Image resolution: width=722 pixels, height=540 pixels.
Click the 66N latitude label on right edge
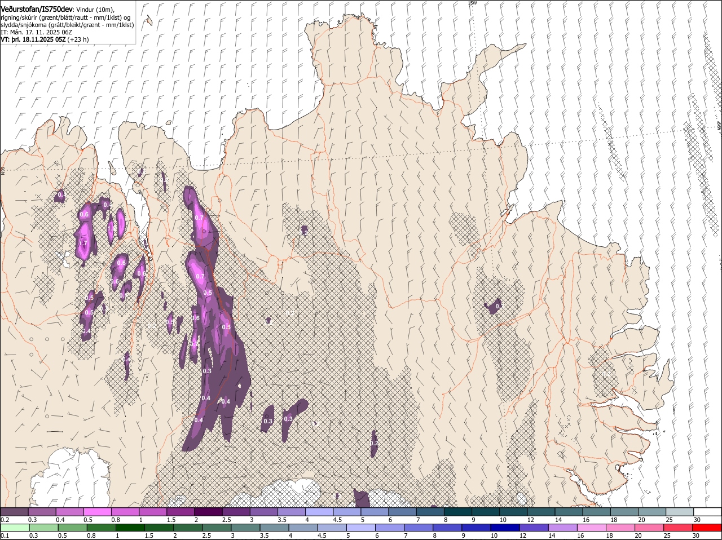(719, 127)
